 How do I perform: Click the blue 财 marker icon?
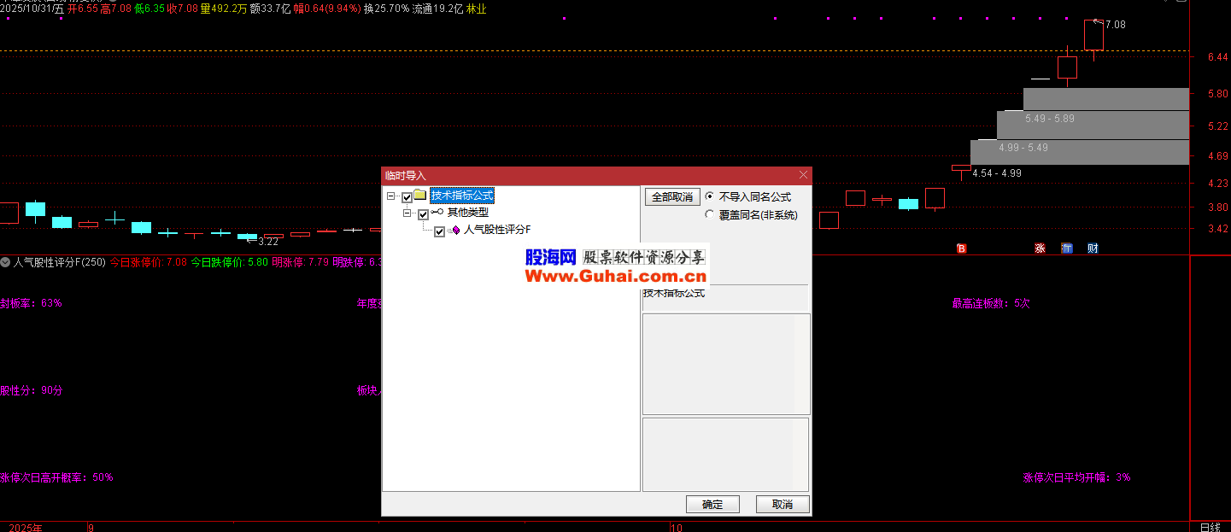point(1093,248)
